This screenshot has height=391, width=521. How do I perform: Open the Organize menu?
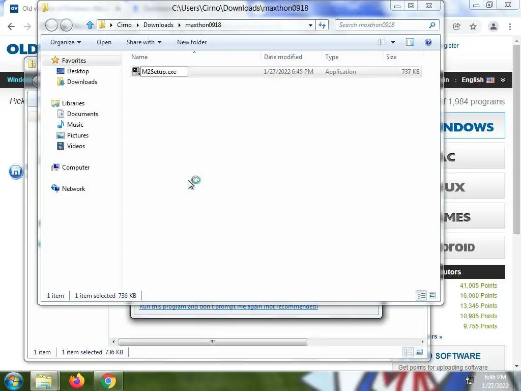pos(66,42)
